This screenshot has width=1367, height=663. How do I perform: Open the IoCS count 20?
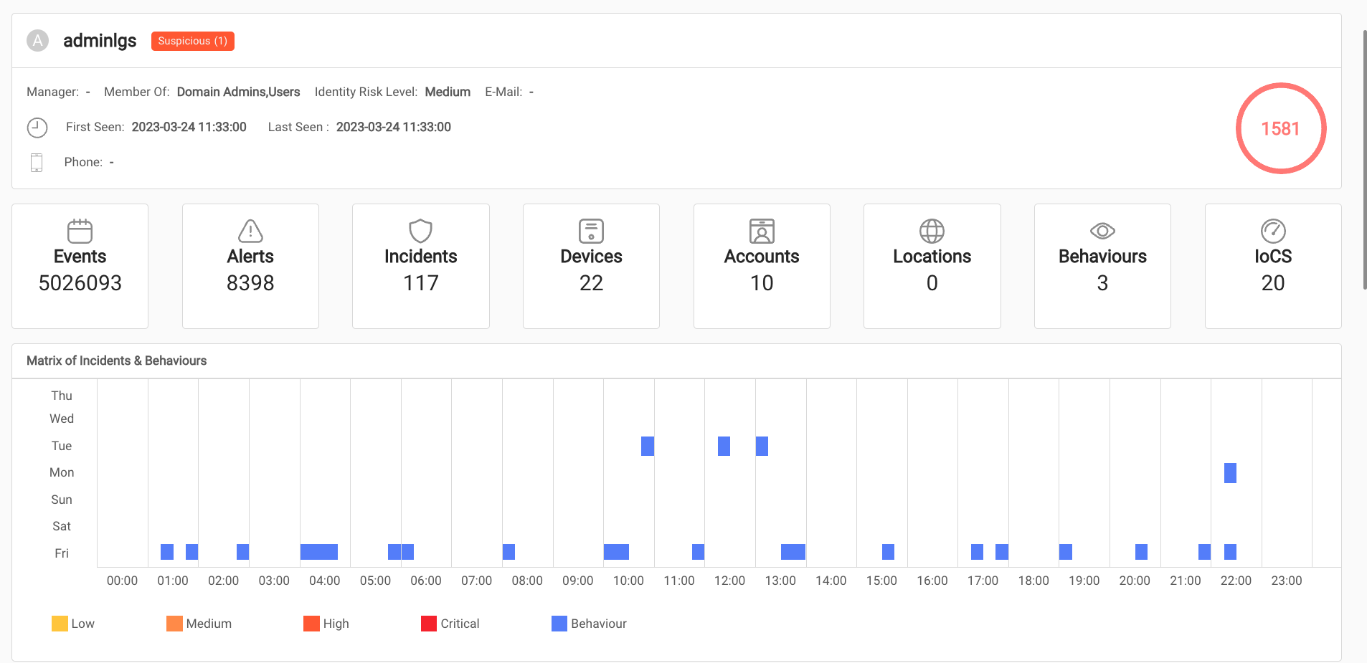(x=1273, y=283)
